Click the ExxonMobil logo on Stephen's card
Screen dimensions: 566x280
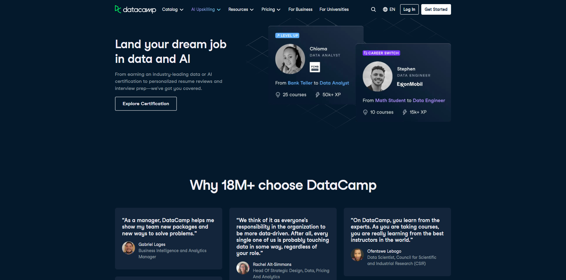(x=409, y=84)
